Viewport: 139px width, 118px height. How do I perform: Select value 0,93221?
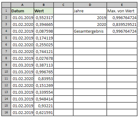44,106
